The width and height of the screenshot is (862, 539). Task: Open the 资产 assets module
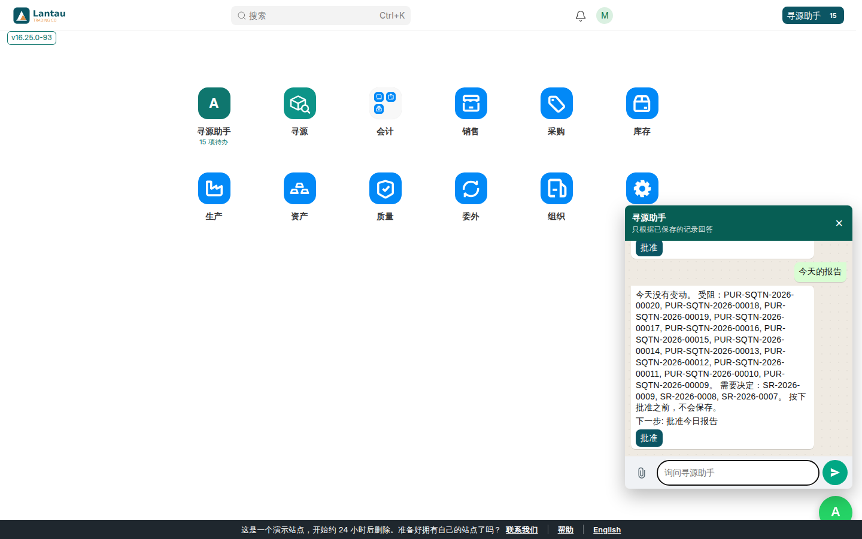click(299, 189)
